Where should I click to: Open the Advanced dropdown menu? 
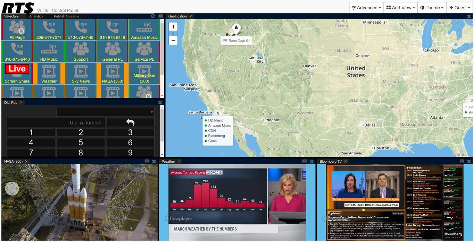click(x=366, y=8)
